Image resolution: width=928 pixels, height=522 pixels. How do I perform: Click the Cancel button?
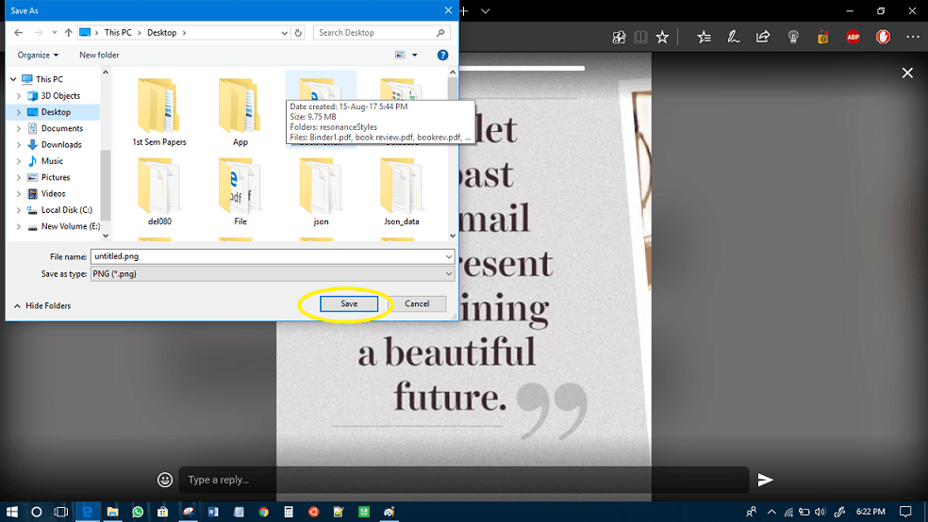417,303
